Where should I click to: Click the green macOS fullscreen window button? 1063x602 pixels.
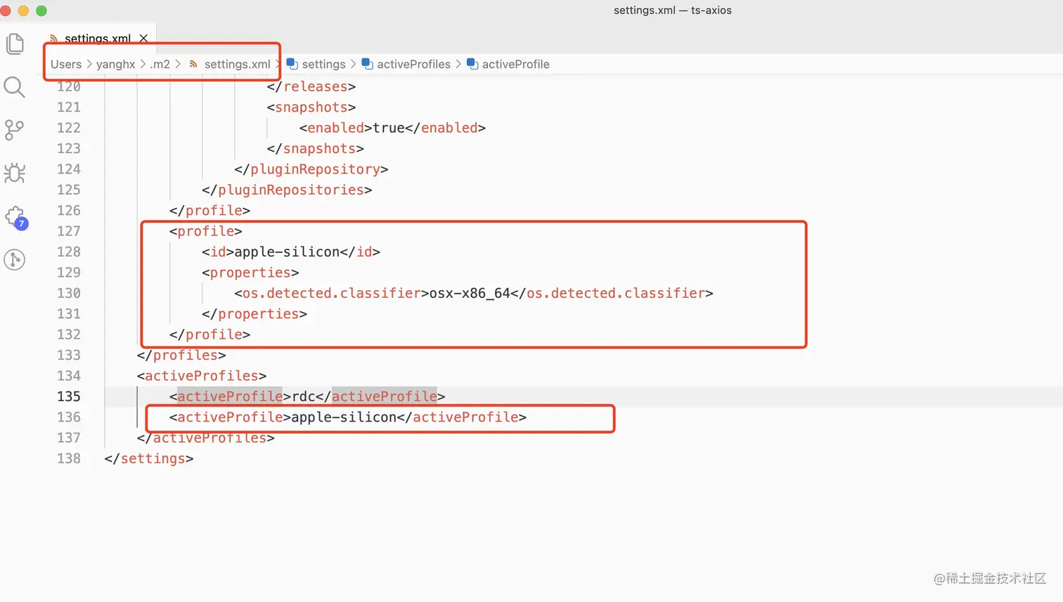coord(41,11)
